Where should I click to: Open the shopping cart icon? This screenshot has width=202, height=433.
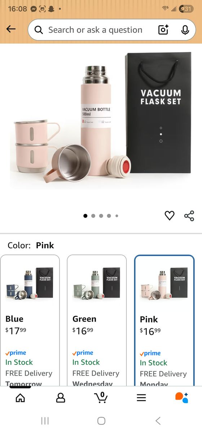coord(101,397)
